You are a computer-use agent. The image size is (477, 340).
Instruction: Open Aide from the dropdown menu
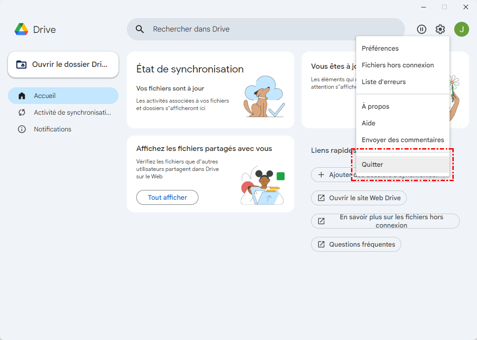[368, 123]
